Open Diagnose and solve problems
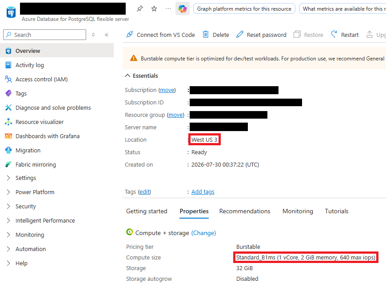This screenshot has height=287, width=386. [x=53, y=108]
